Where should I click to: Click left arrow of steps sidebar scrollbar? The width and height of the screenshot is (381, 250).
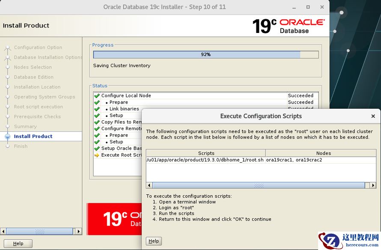(3, 231)
